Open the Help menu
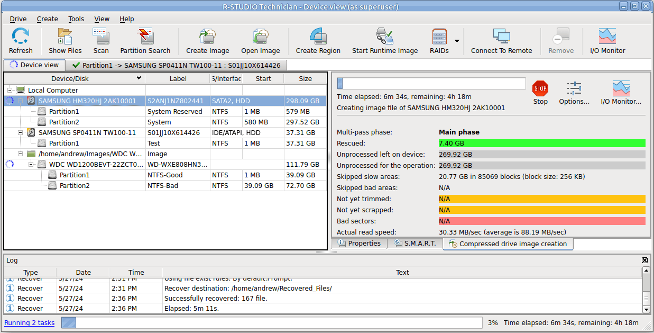654x333 pixels. tap(127, 19)
